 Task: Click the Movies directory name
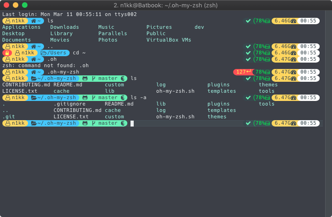coord(60,40)
